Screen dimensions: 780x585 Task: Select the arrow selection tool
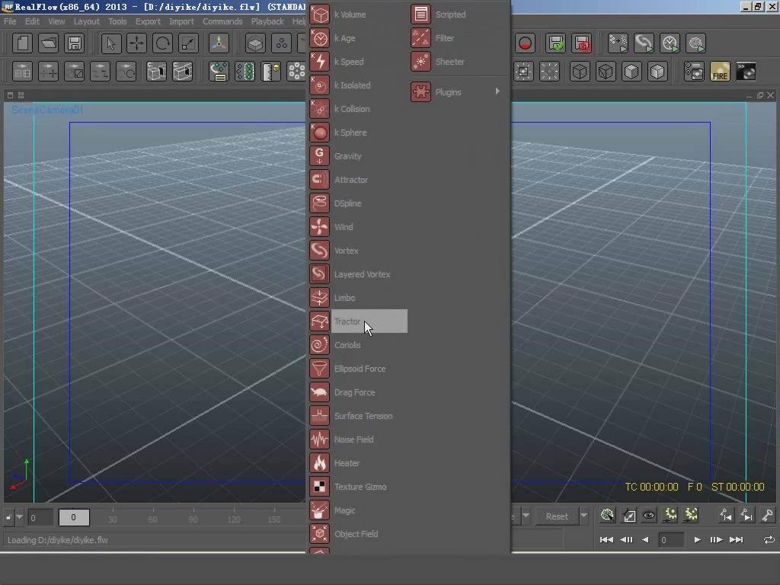111,43
